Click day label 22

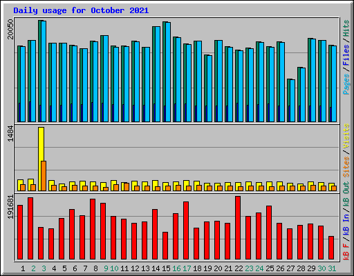[x=239, y=268]
